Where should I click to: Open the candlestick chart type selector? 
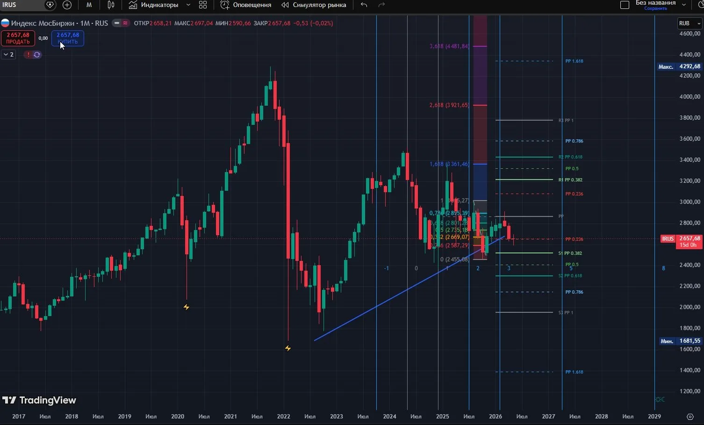point(111,5)
